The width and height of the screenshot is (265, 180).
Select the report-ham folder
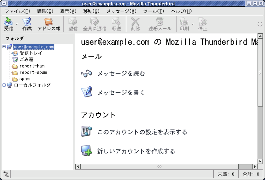pos(32,66)
